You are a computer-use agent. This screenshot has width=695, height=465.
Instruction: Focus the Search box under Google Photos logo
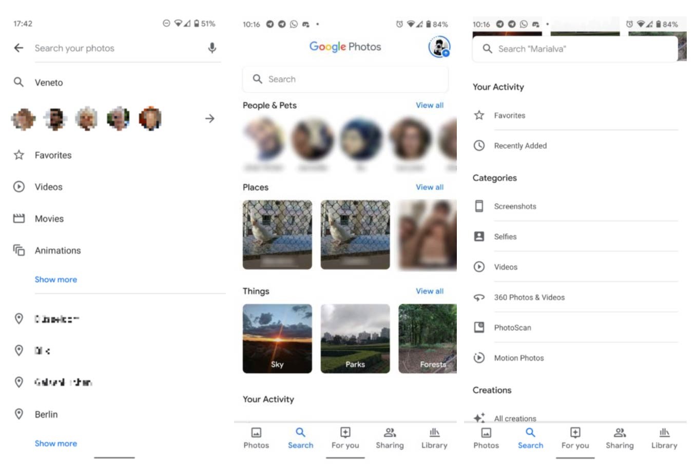(x=345, y=79)
